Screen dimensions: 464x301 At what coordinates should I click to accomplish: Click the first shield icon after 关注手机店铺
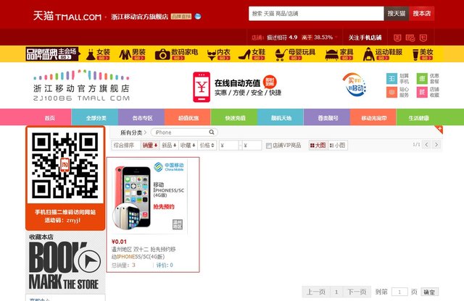pos(397,38)
